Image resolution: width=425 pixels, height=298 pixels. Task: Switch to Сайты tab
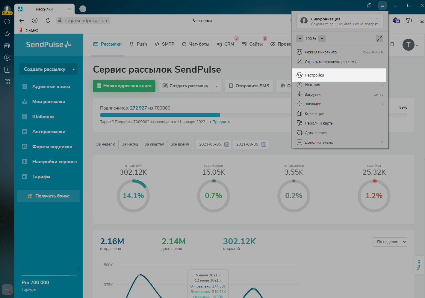coord(252,44)
